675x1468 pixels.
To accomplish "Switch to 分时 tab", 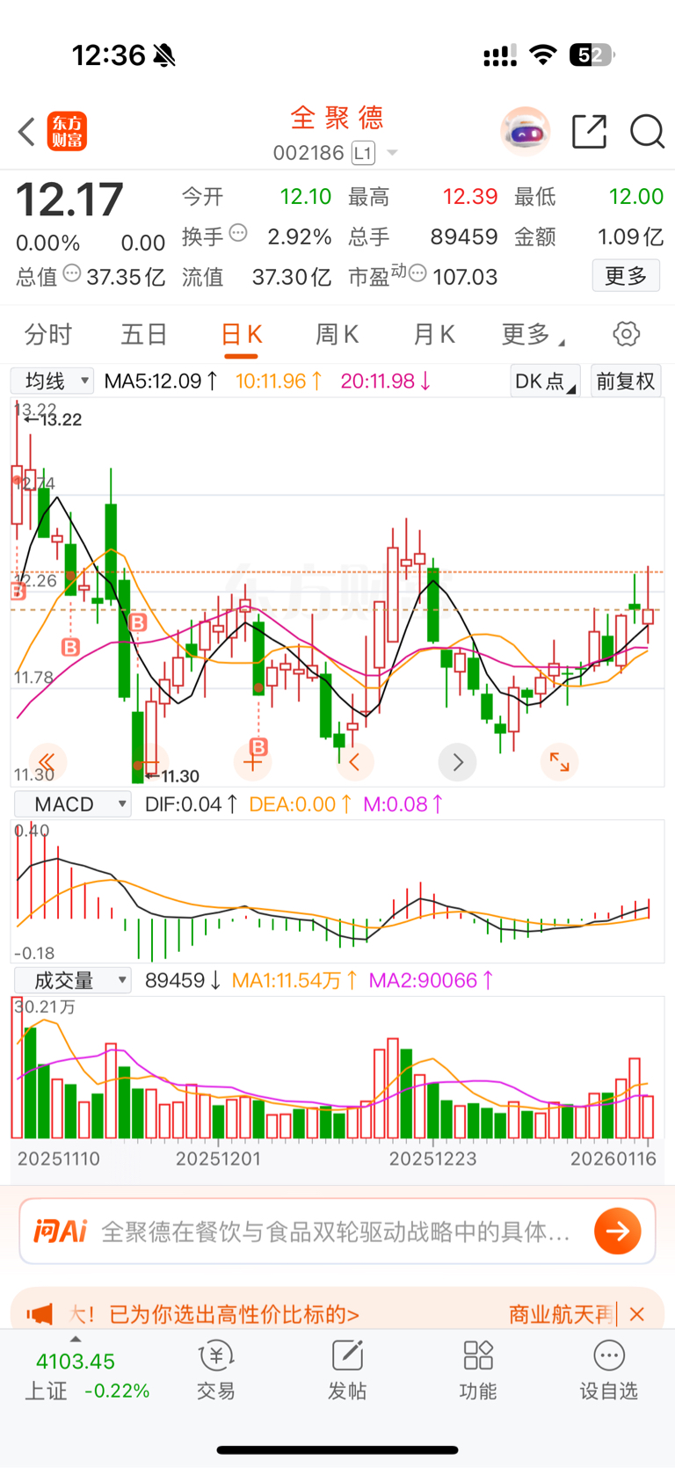I will [48, 334].
